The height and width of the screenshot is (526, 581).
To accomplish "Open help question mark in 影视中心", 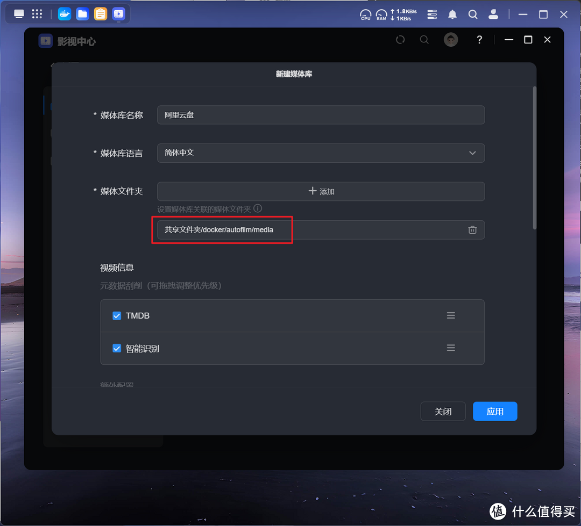I will pos(479,40).
